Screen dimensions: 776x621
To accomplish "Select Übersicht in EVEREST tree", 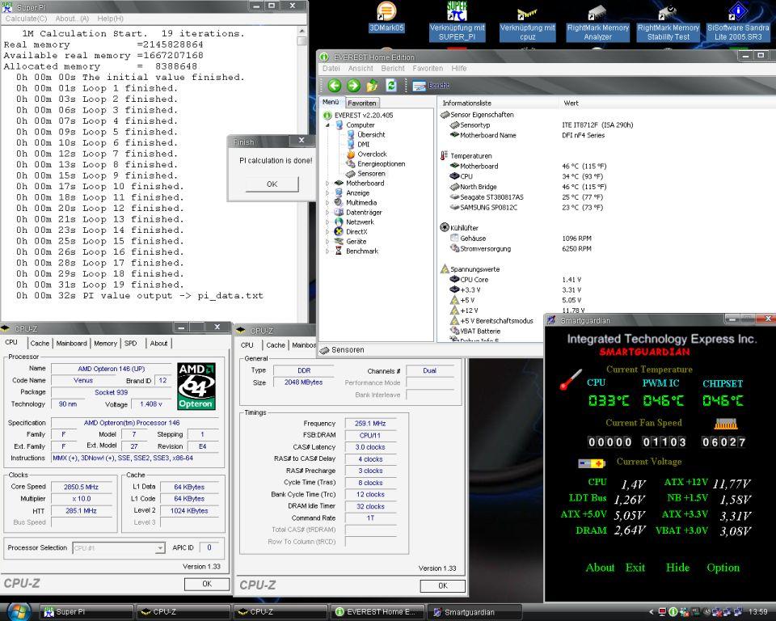I will (x=365, y=135).
